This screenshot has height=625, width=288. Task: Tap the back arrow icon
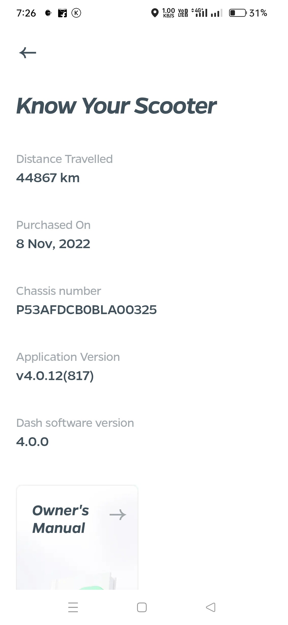[x=27, y=53]
